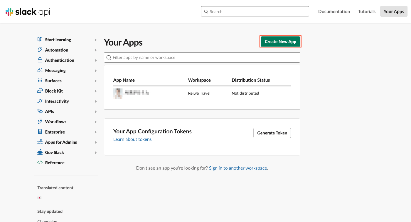411x222 pixels.
Task: Open Workflows in the sidebar
Action: [x=56, y=122]
